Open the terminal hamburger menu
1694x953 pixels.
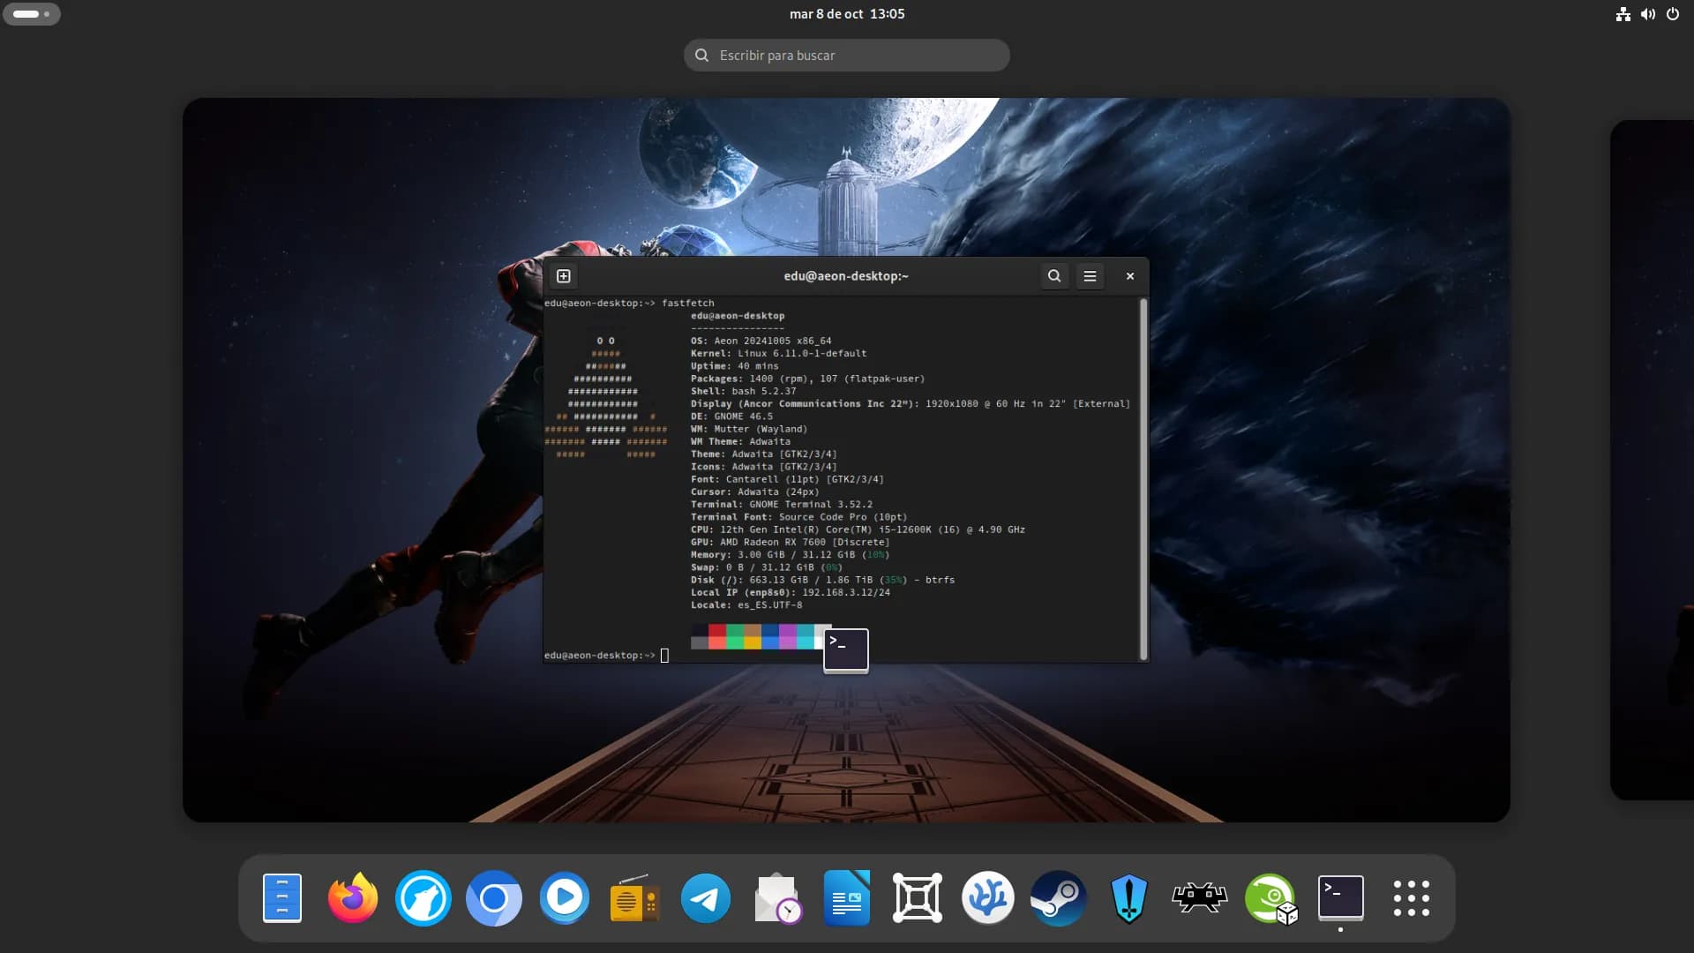tap(1091, 276)
